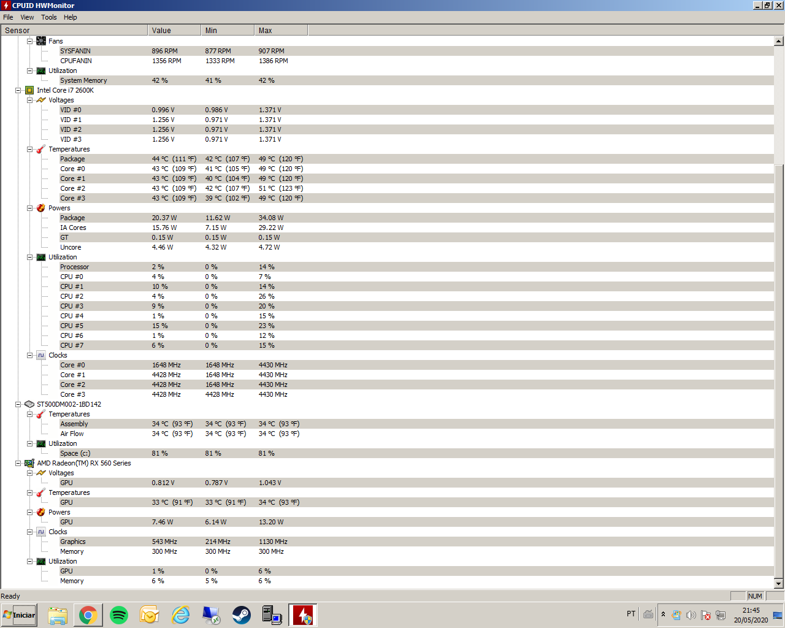
Task: Collapse the CPU Voltages branch
Action: click(x=29, y=100)
